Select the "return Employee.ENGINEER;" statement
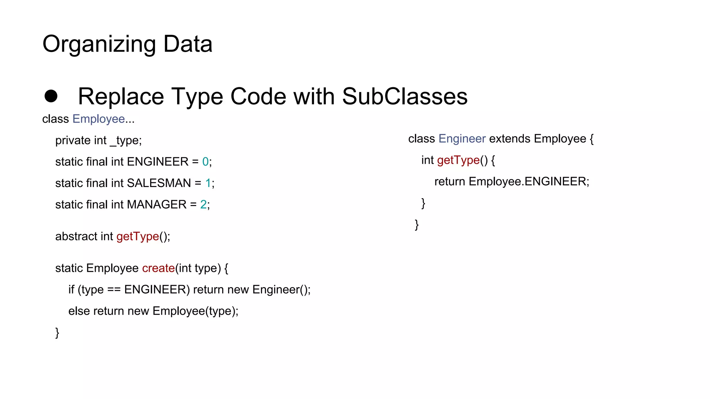Image resolution: width=710 pixels, height=399 pixels. click(x=512, y=181)
